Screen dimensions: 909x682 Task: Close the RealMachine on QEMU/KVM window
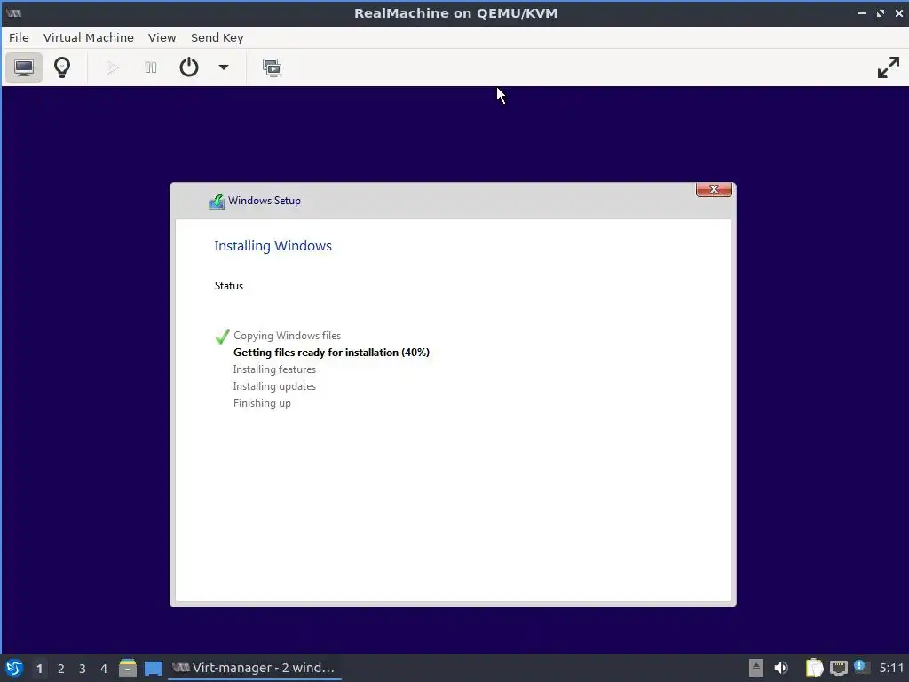coord(899,12)
